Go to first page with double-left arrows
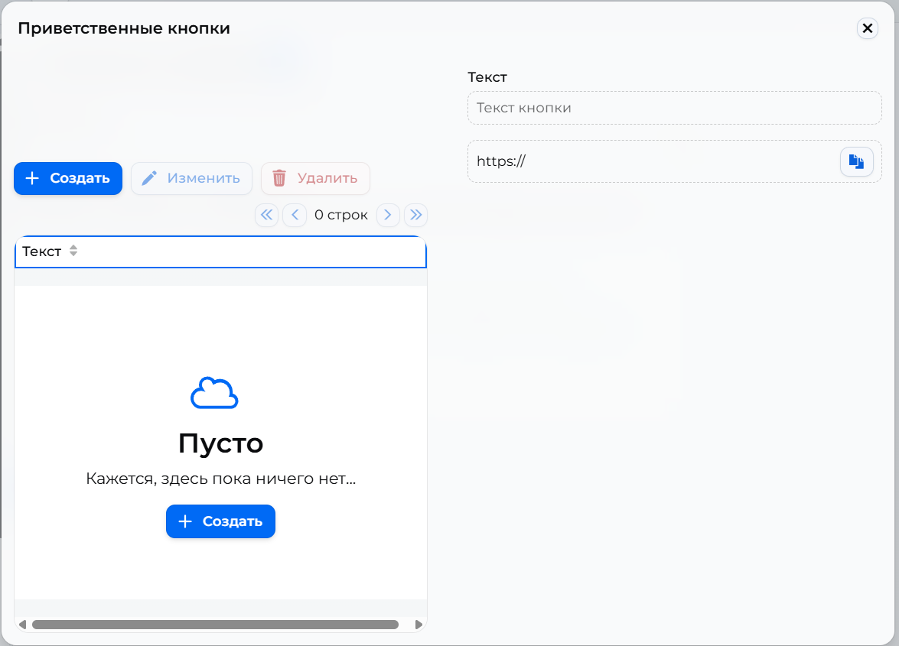The width and height of the screenshot is (899, 646). (x=266, y=215)
